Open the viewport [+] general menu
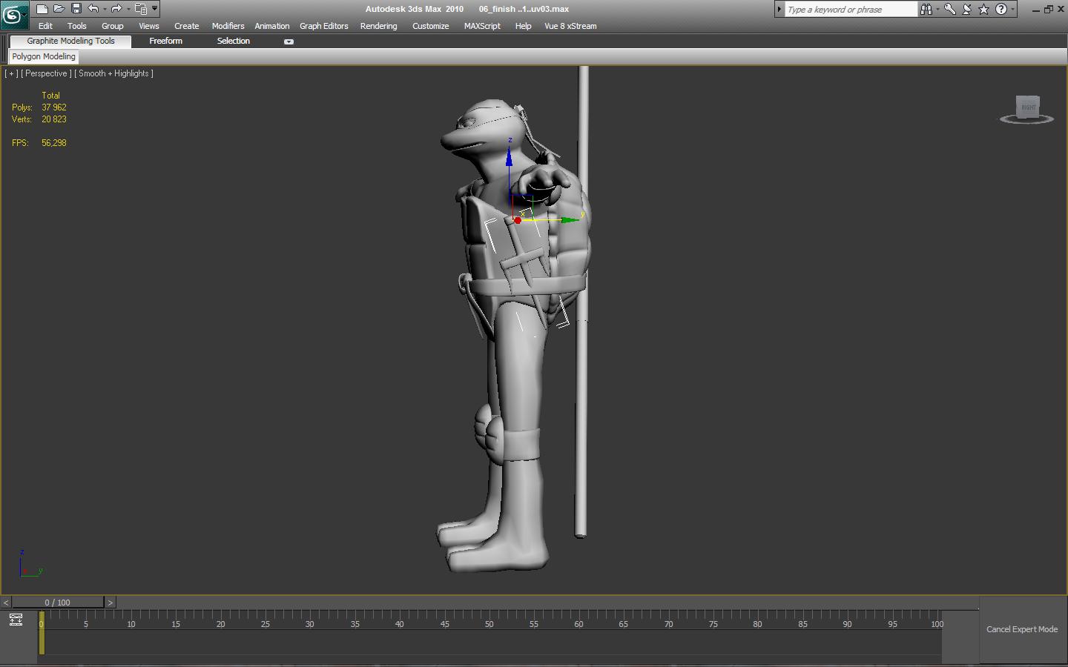The image size is (1068, 667). tap(11, 73)
